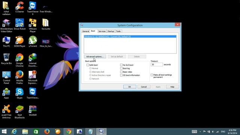This screenshot has height=135, width=240.
Task: Open the favourite folder on the desktop
Action: [x=46, y=24]
